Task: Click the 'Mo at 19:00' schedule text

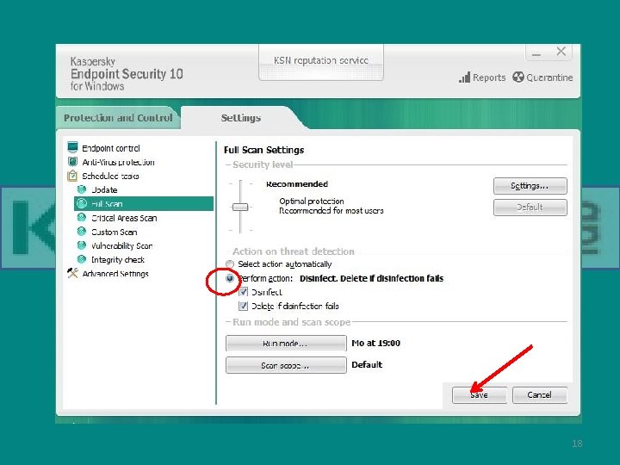Action: (376, 343)
